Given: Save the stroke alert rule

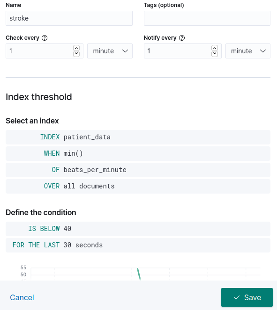Looking at the screenshot, I should [247, 297].
